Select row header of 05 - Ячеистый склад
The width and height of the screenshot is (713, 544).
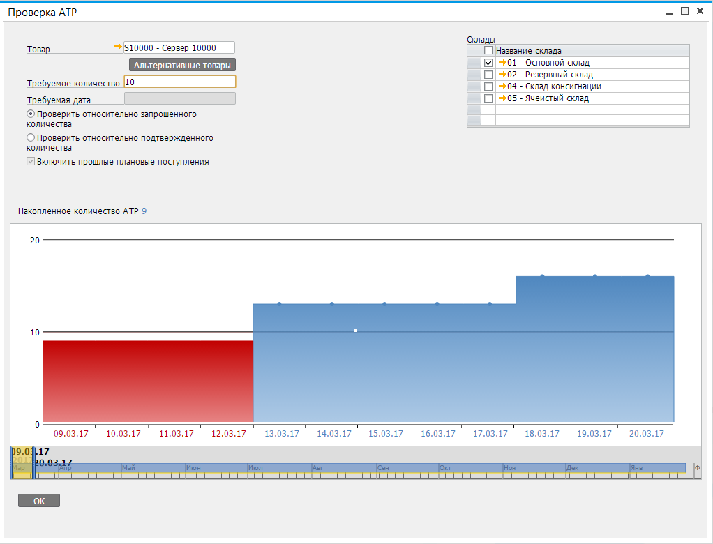[474, 98]
